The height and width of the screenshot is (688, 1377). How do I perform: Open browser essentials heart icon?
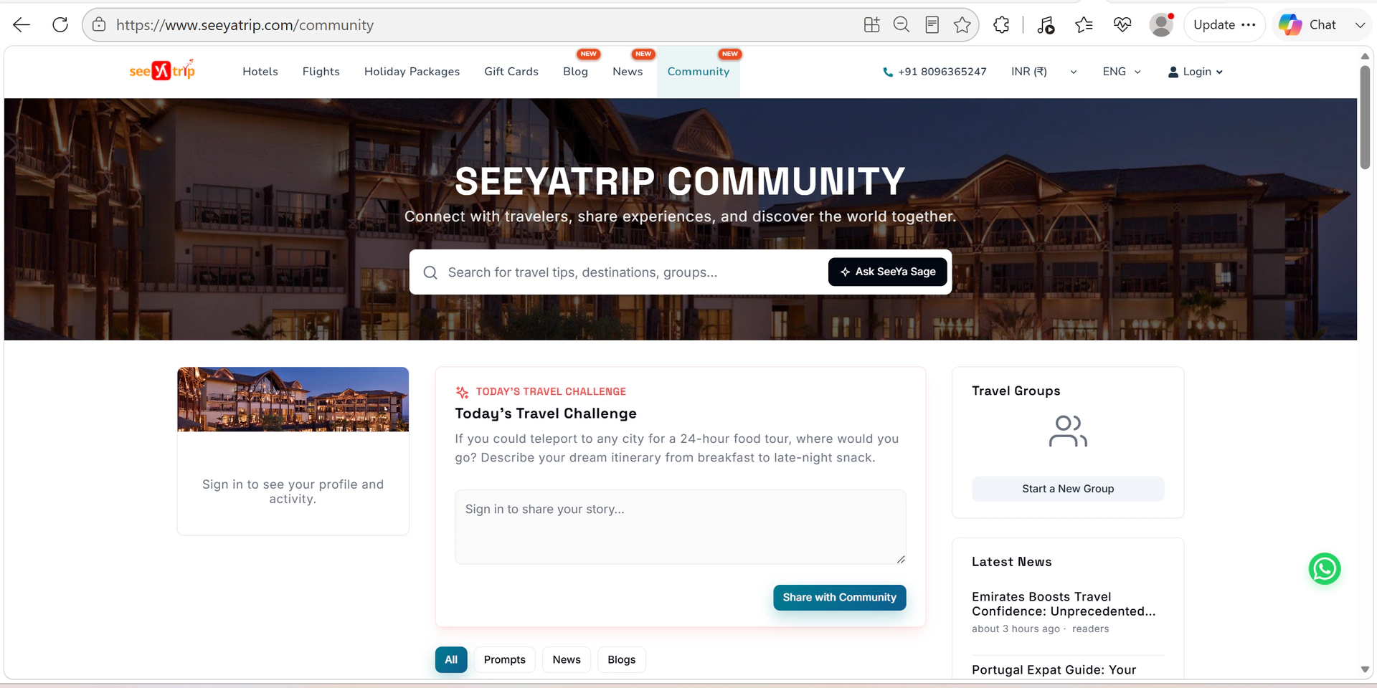(x=1122, y=25)
